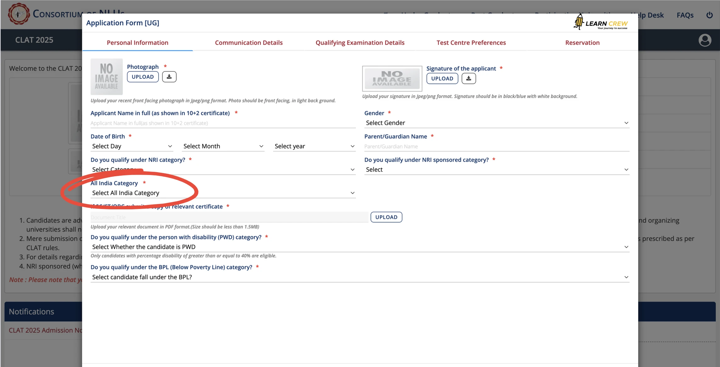Open the user profile avatar icon
720x367 pixels.
pos(705,40)
